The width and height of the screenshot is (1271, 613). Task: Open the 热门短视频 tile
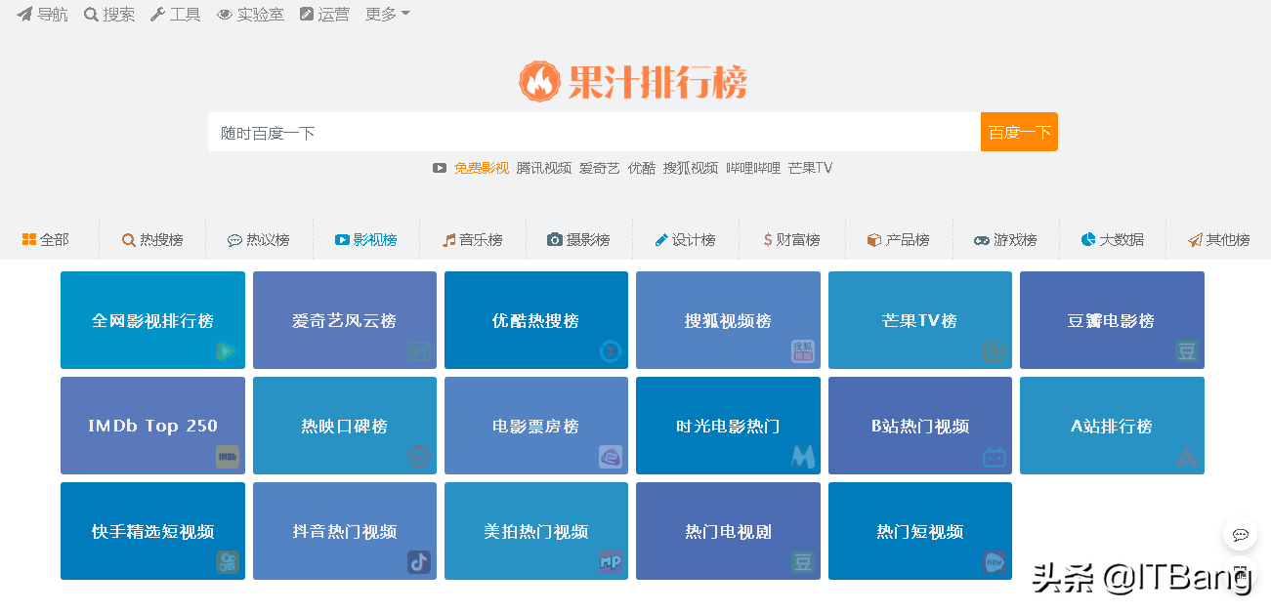point(920,531)
